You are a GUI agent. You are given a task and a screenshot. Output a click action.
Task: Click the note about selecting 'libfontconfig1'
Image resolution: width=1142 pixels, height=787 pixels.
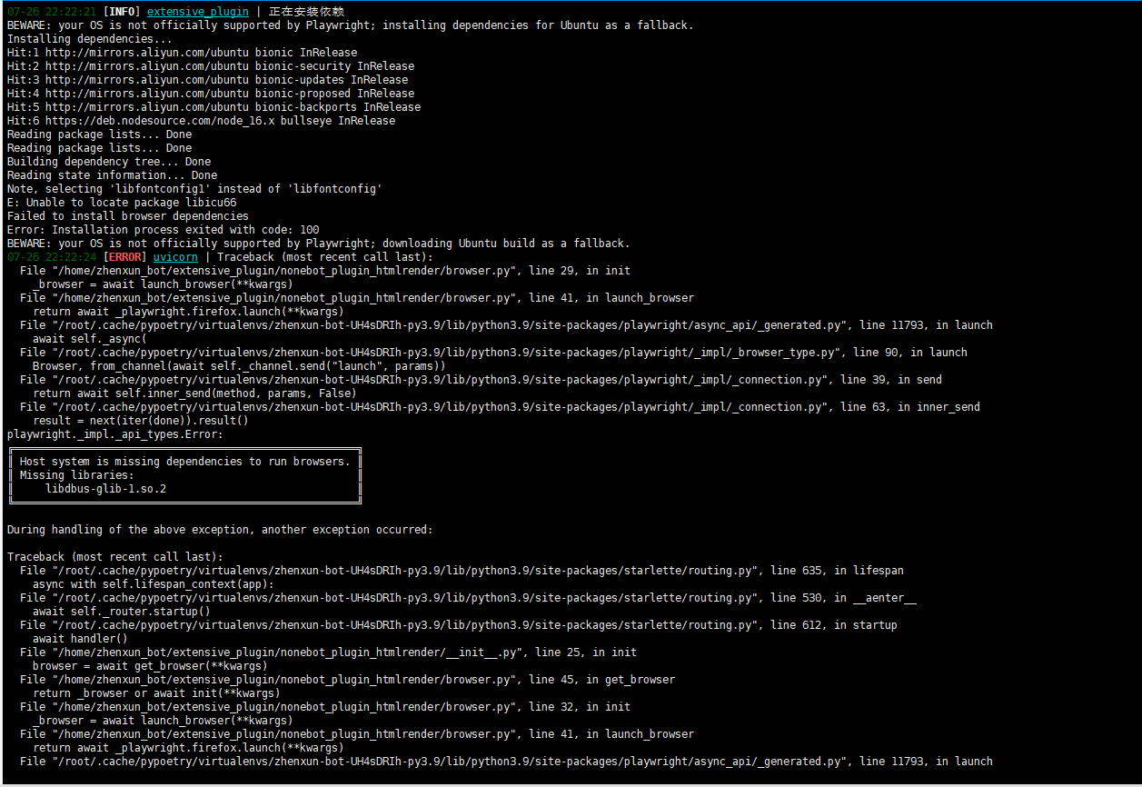(194, 189)
